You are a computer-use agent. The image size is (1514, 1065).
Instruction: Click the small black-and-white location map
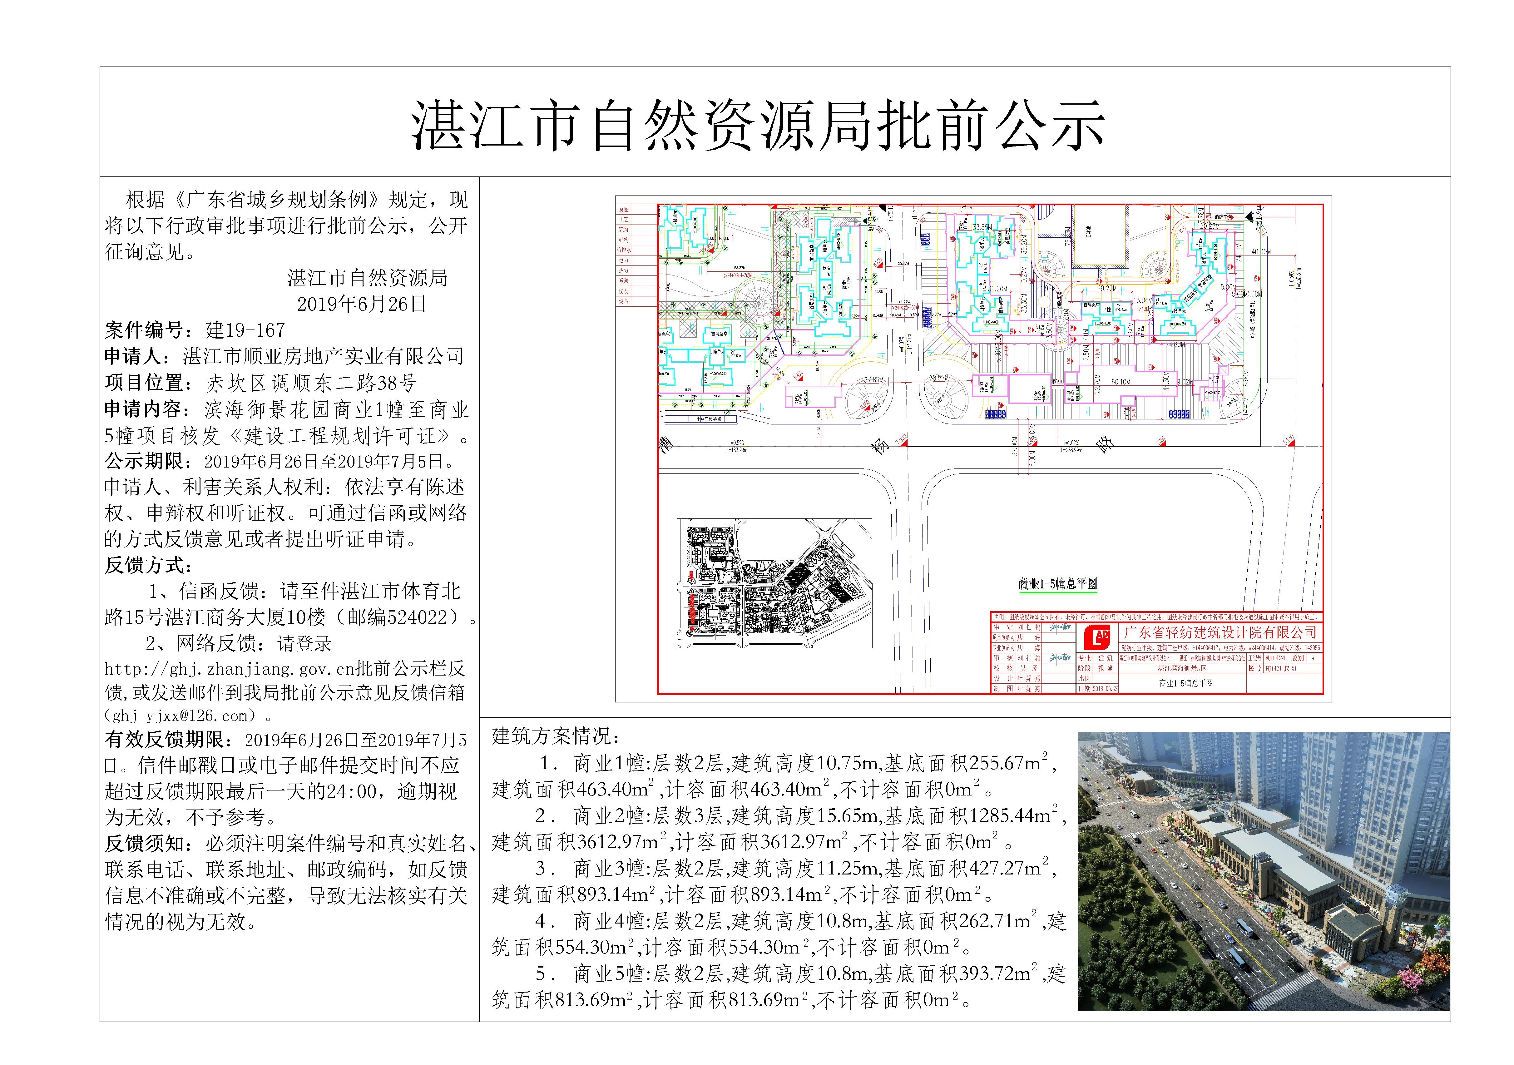point(774,583)
